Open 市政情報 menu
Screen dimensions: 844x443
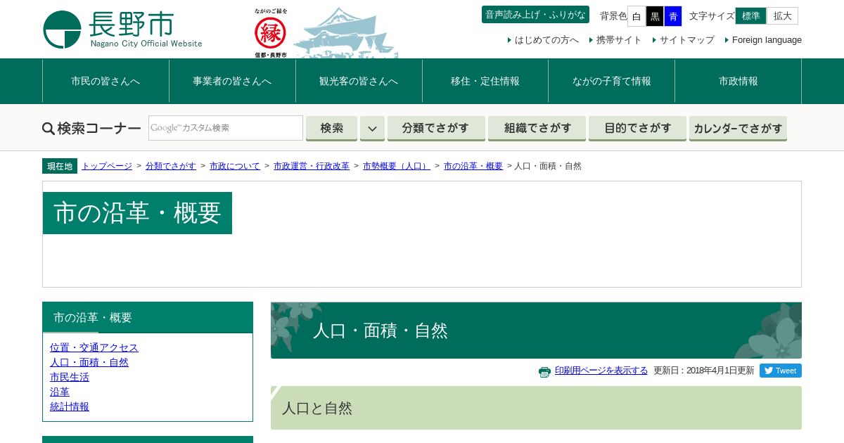click(738, 82)
